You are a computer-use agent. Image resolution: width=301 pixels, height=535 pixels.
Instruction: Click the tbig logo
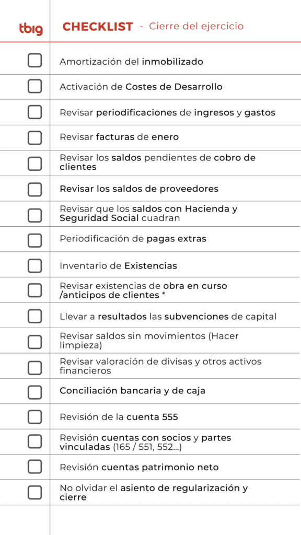(31, 29)
